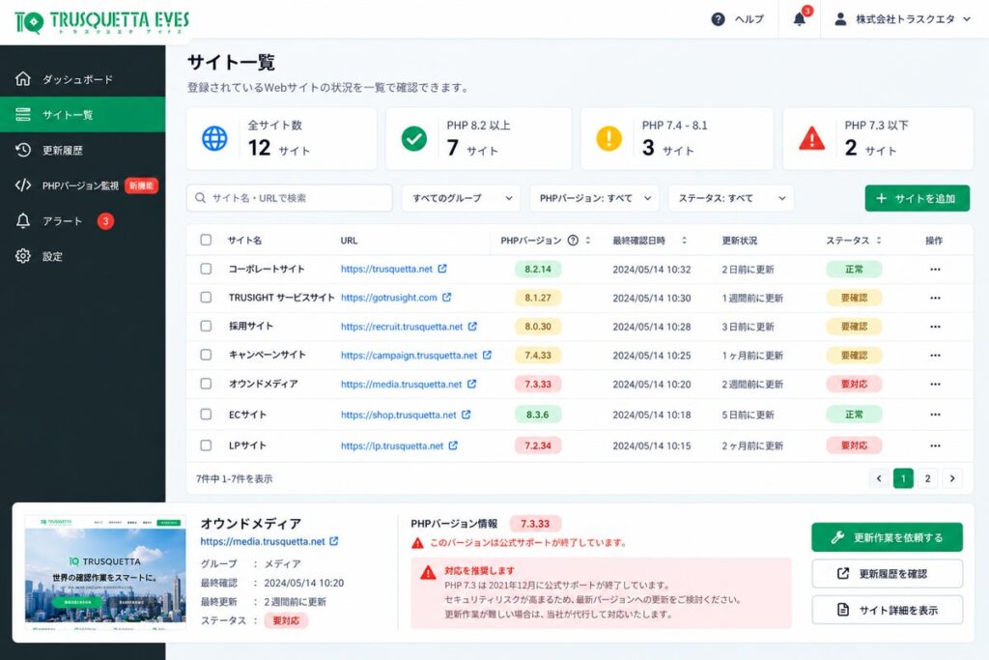The image size is (989, 660).
Task: Open external link icon for media.trusquetta.net in table
Action: (471, 384)
